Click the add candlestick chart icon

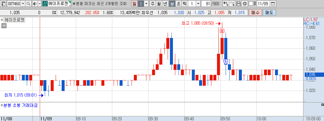226,4
